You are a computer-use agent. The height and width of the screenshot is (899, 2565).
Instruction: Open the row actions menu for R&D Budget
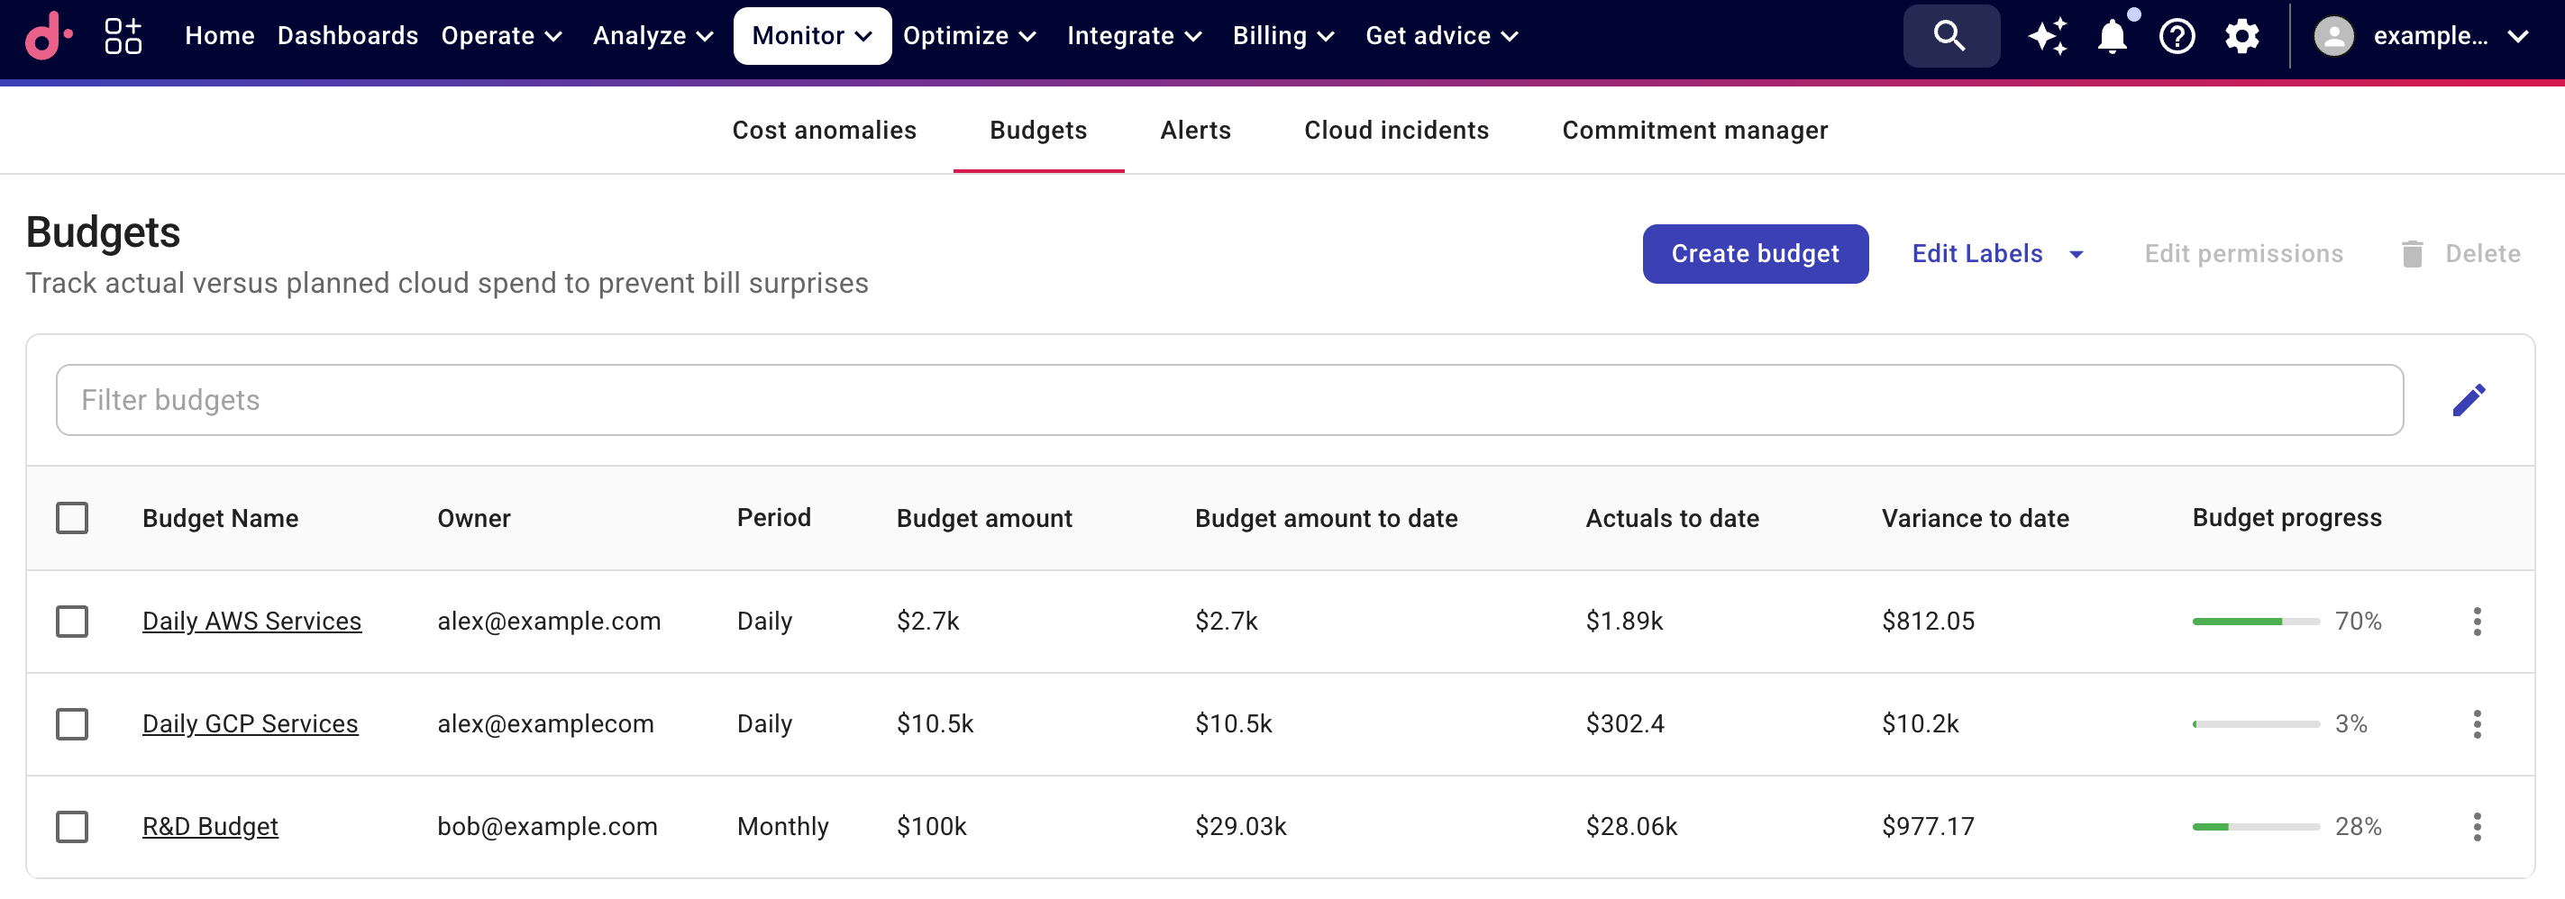[2477, 825]
